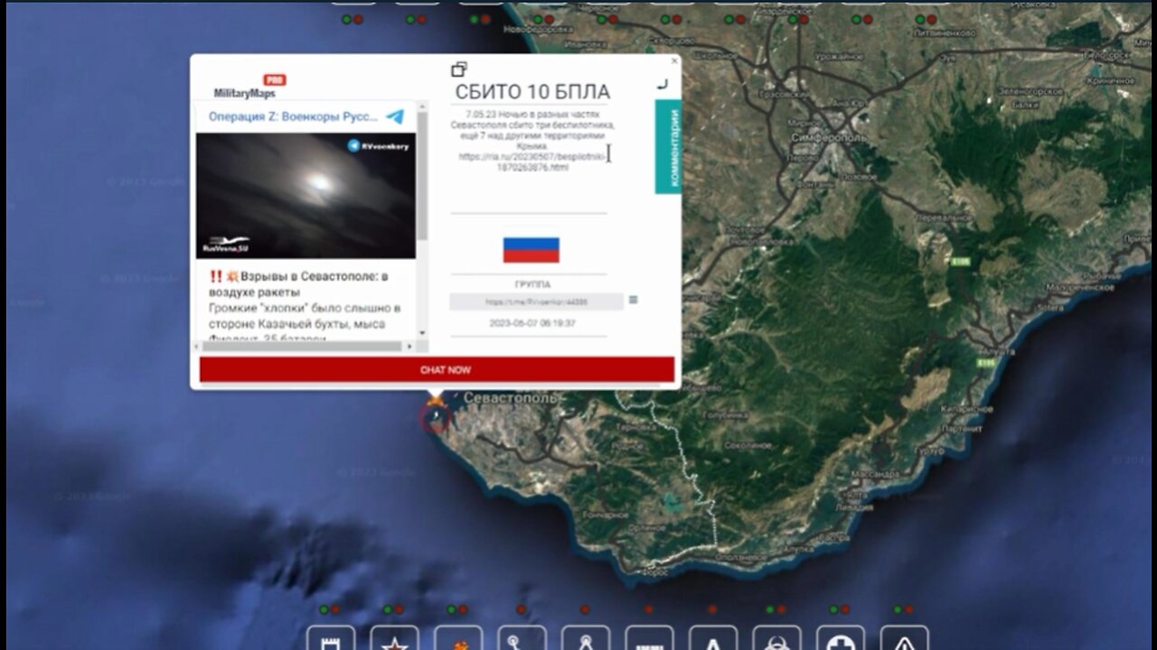This screenshot has height=650, width=1157.
Task: Select the compass divider icon in bottom toolbar
Action: (586, 638)
